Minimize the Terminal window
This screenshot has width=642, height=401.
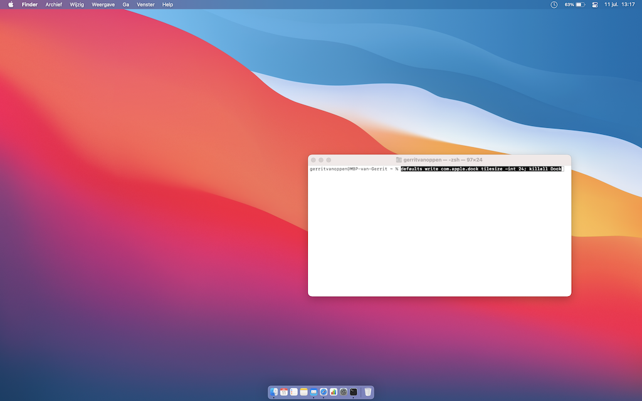[321, 160]
